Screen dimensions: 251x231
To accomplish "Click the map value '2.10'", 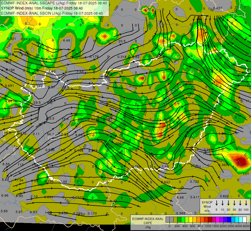I will point(34,197).
